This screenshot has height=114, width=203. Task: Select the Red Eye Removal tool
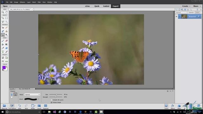point(3,28)
